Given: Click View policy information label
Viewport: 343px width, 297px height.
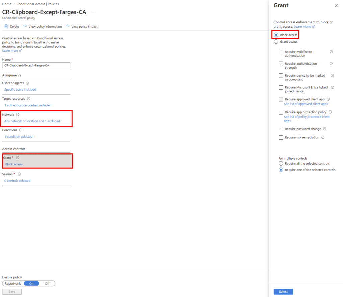Looking at the screenshot, I should [x=45, y=26].
